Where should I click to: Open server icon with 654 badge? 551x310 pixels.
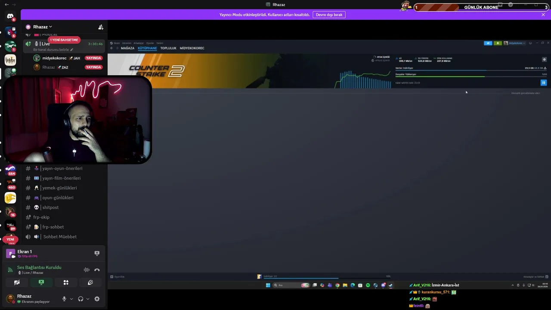coord(10,170)
